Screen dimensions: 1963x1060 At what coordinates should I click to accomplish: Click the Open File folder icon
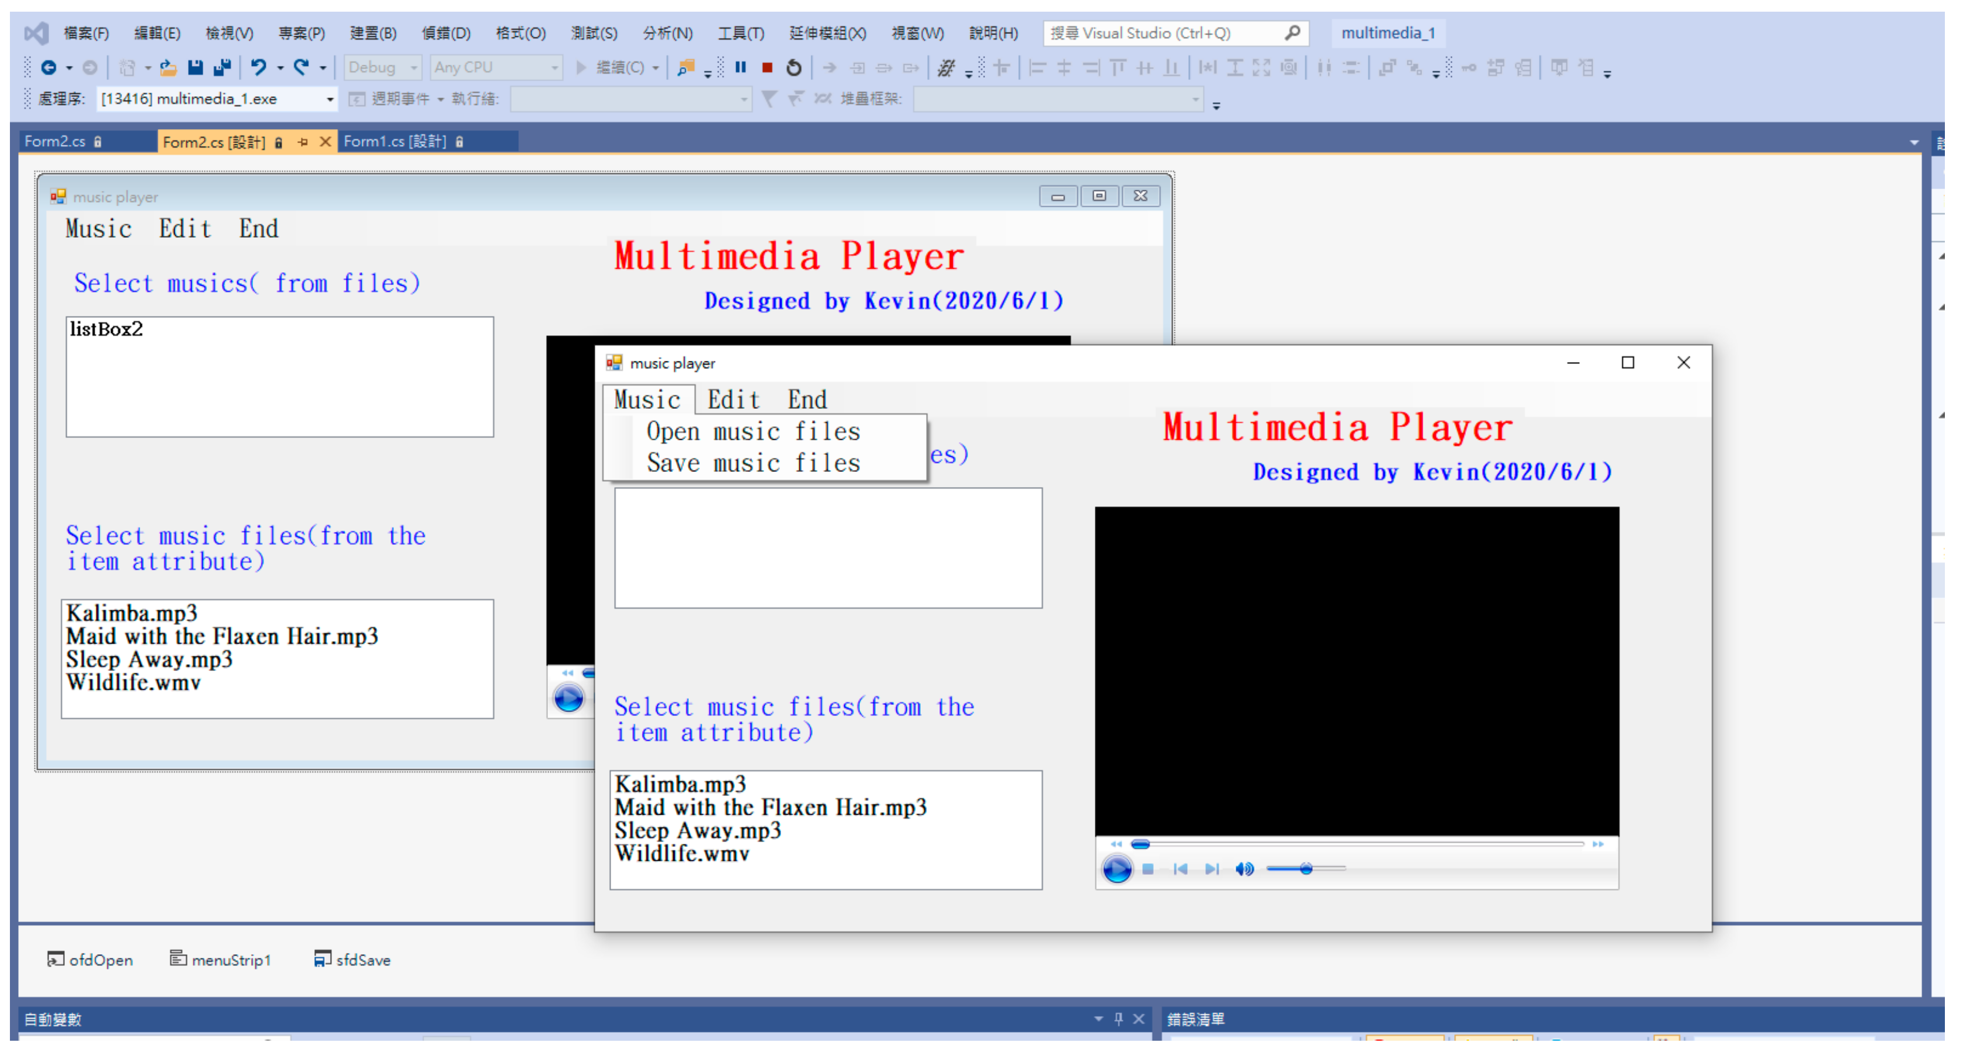[x=168, y=68]
